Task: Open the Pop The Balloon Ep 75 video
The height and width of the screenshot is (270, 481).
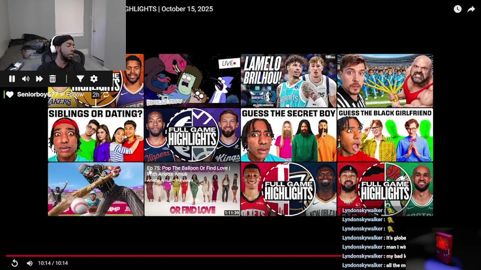Action: pos(192,189)
